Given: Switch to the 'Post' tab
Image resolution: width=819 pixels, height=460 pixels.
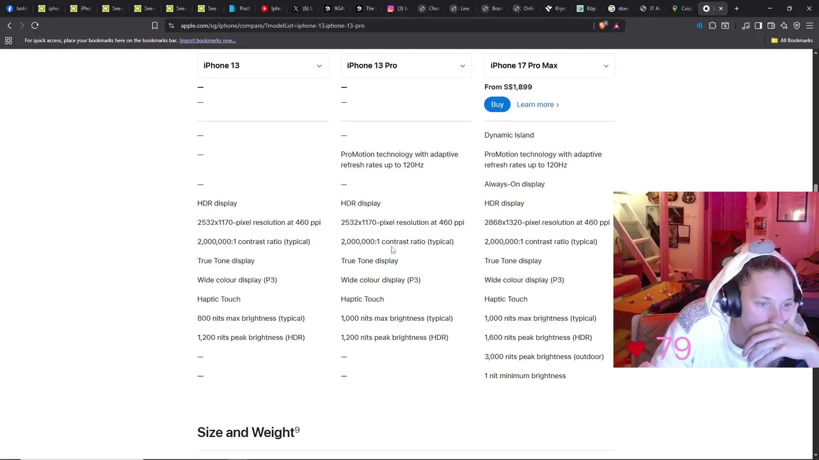Looking at the screenshot, I should tap(240, 8).
